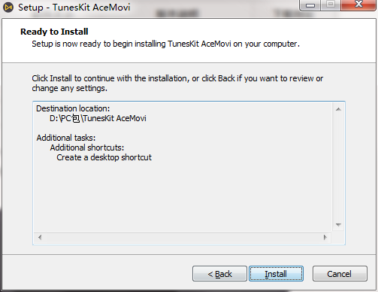Image resolution: width=378 pixels, height=292 pixels.
Task: Click the vertical scrollbar track in summary box
Action: point(338,167)
